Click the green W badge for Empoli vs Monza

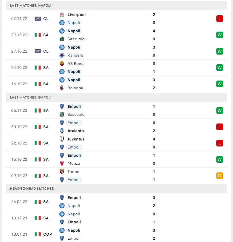(220, 159)
